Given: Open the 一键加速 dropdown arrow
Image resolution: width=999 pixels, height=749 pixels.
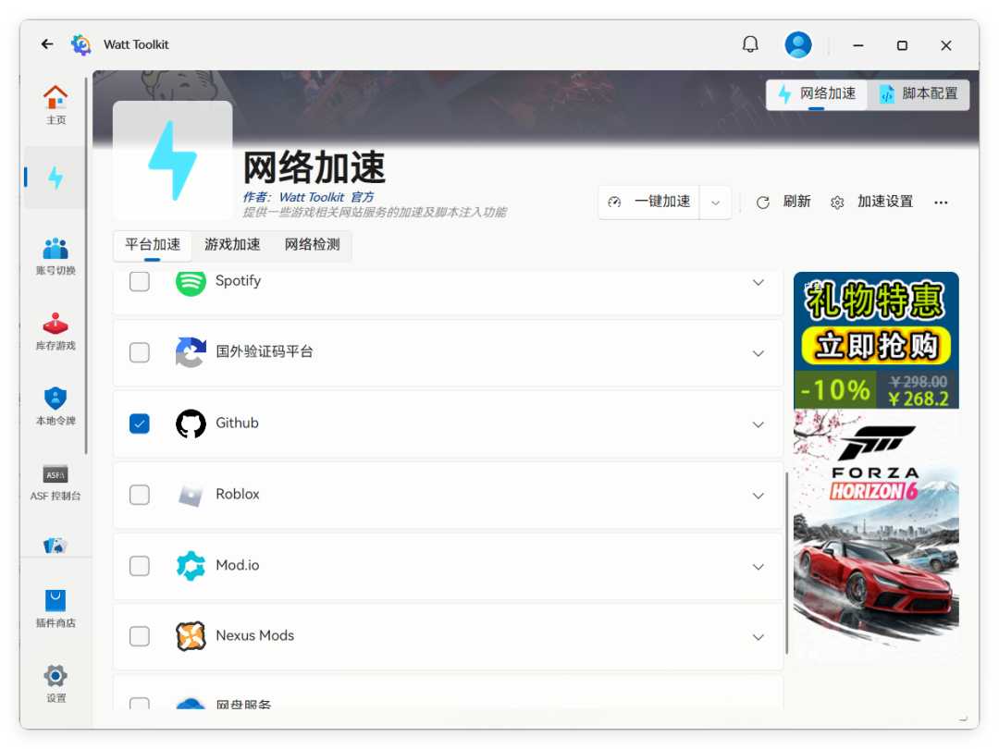Looking at the screenshot, I should pyautogui.click(x=715, y=203).
